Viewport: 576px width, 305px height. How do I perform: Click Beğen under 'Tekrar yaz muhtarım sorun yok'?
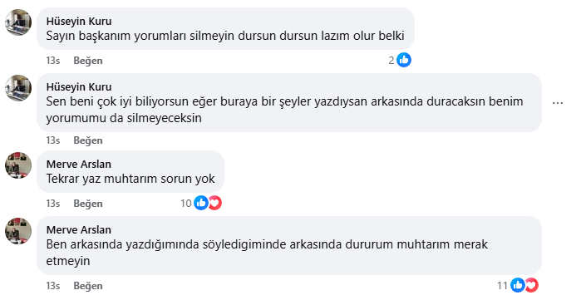(x=88, y=204)
